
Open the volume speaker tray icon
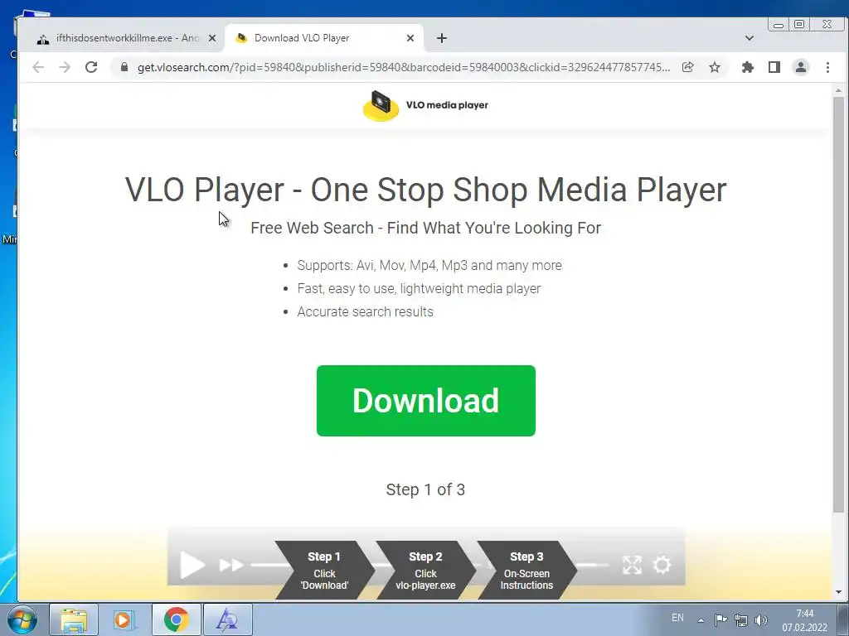761,620
